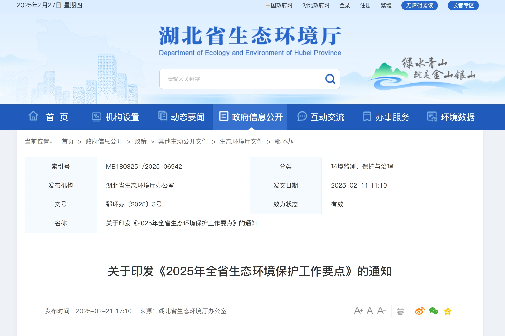Click the 政府信息公开 document icon
The width and height of the screenshot is (505, 336).
point(224,116)
